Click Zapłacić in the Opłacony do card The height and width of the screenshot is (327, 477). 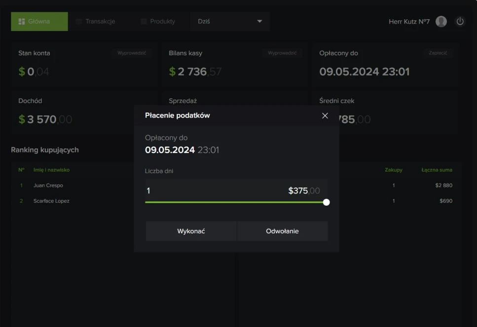438,53
